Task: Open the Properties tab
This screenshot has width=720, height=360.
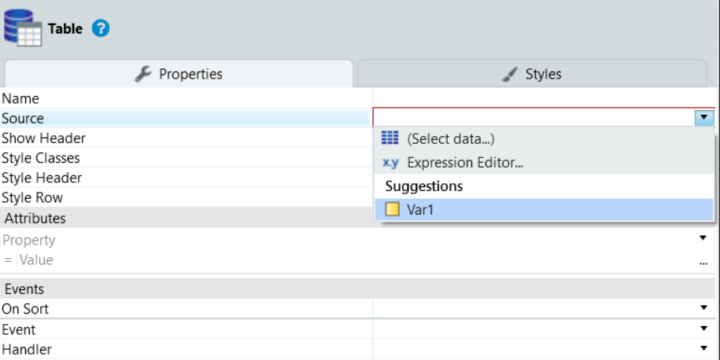Action: pos(179,74)
